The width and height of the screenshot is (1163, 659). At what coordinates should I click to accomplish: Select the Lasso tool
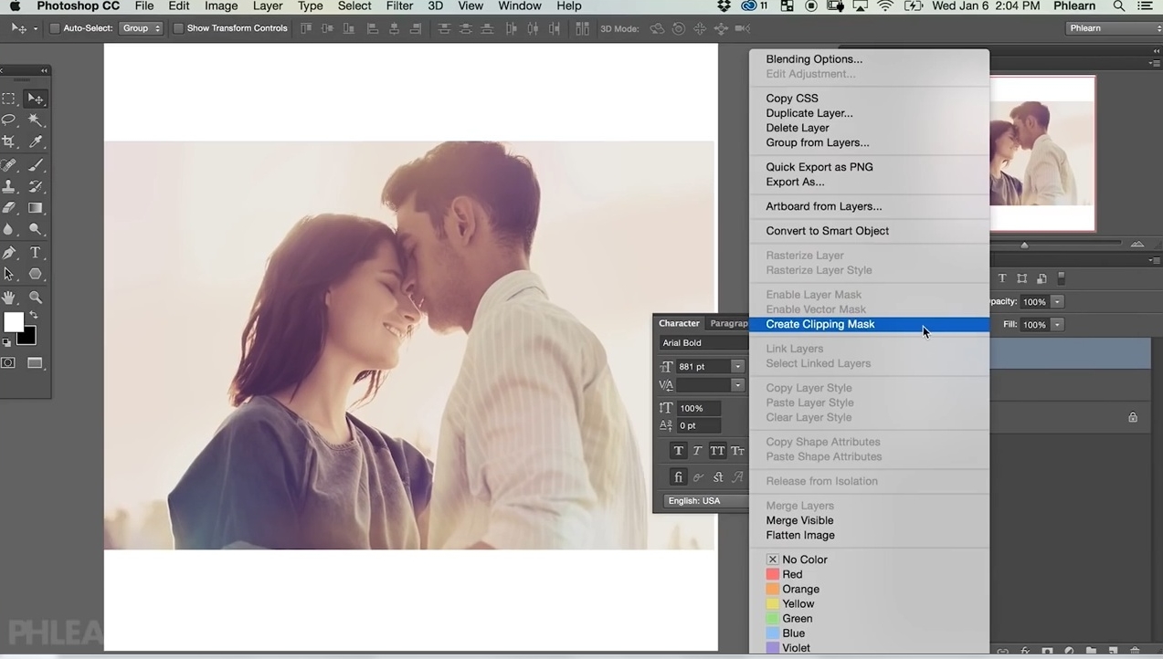(x=9, y=120)
